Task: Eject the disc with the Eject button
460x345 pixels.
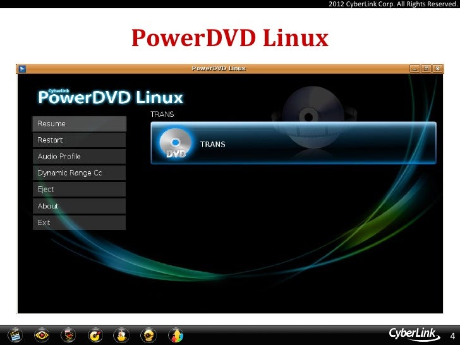Action: coord(79,190)
